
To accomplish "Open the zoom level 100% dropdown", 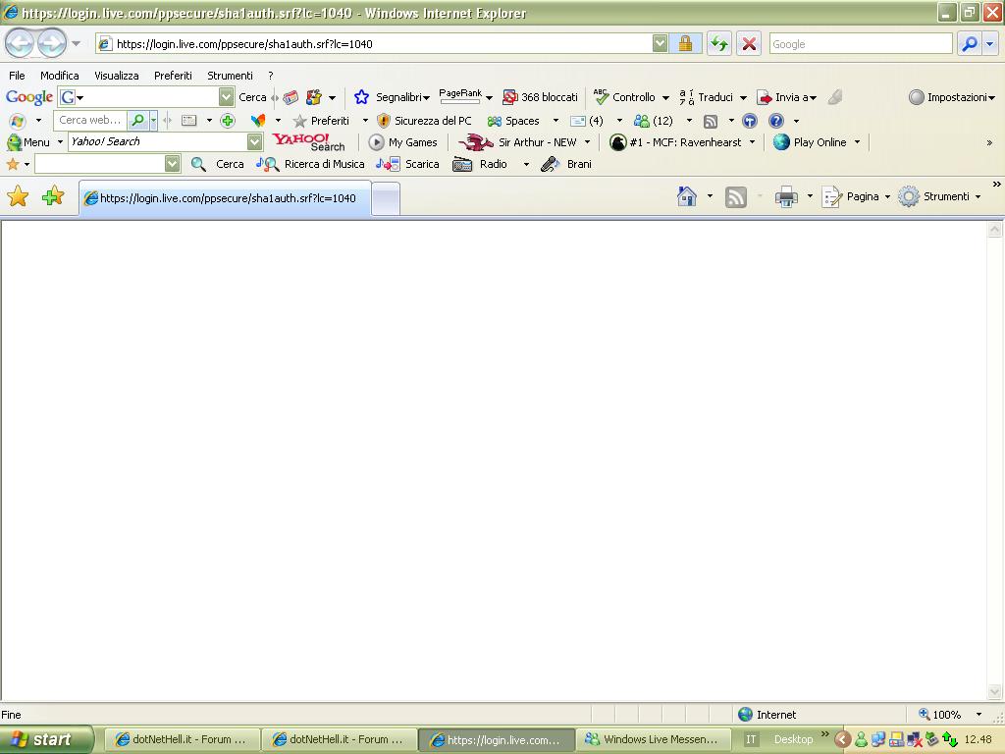I will pos(979,715).
